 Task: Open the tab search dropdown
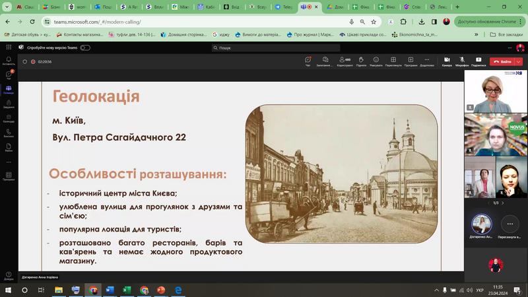[x=7, y=7]
